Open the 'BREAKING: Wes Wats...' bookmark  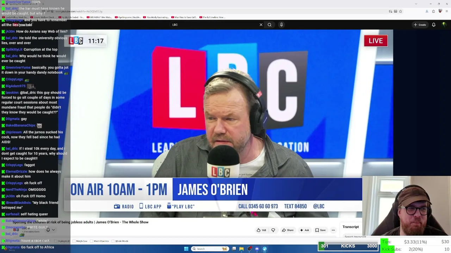(x=99, y=17)
